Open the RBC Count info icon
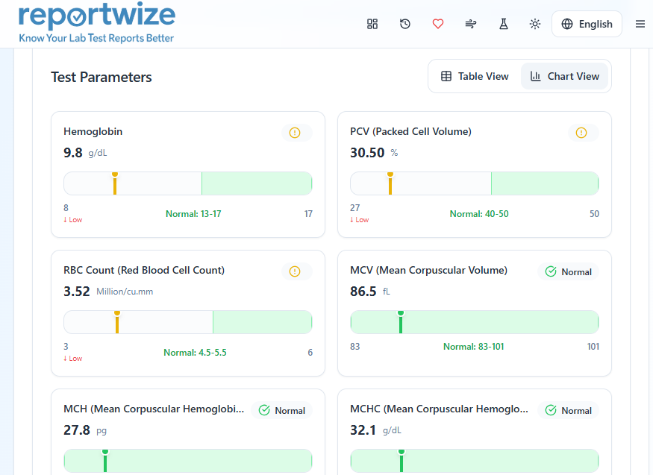Screen dimensions: 653x475 (295, 271)
